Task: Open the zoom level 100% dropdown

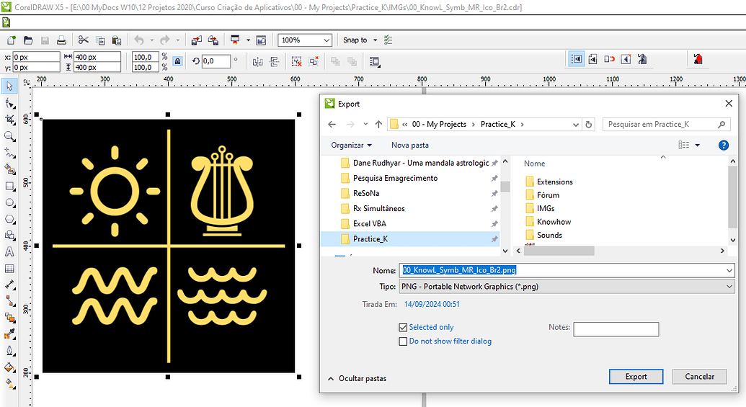Action: (327, 40)
